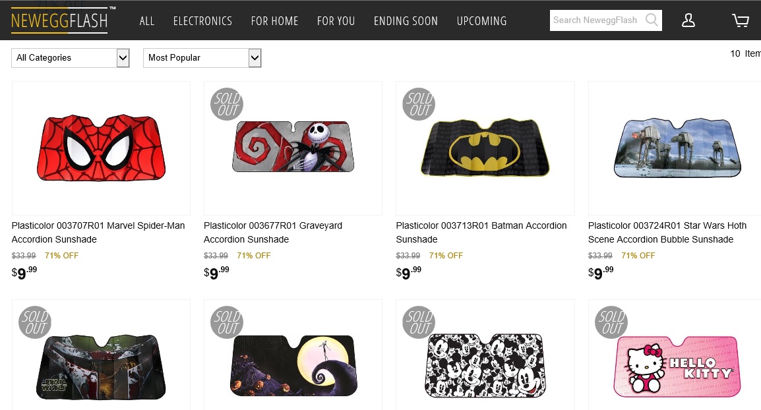Open the Electronics menu

[x=202, y=21]
